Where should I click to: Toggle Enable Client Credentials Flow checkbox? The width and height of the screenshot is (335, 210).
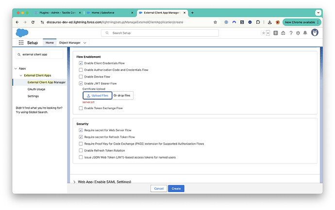81,63
